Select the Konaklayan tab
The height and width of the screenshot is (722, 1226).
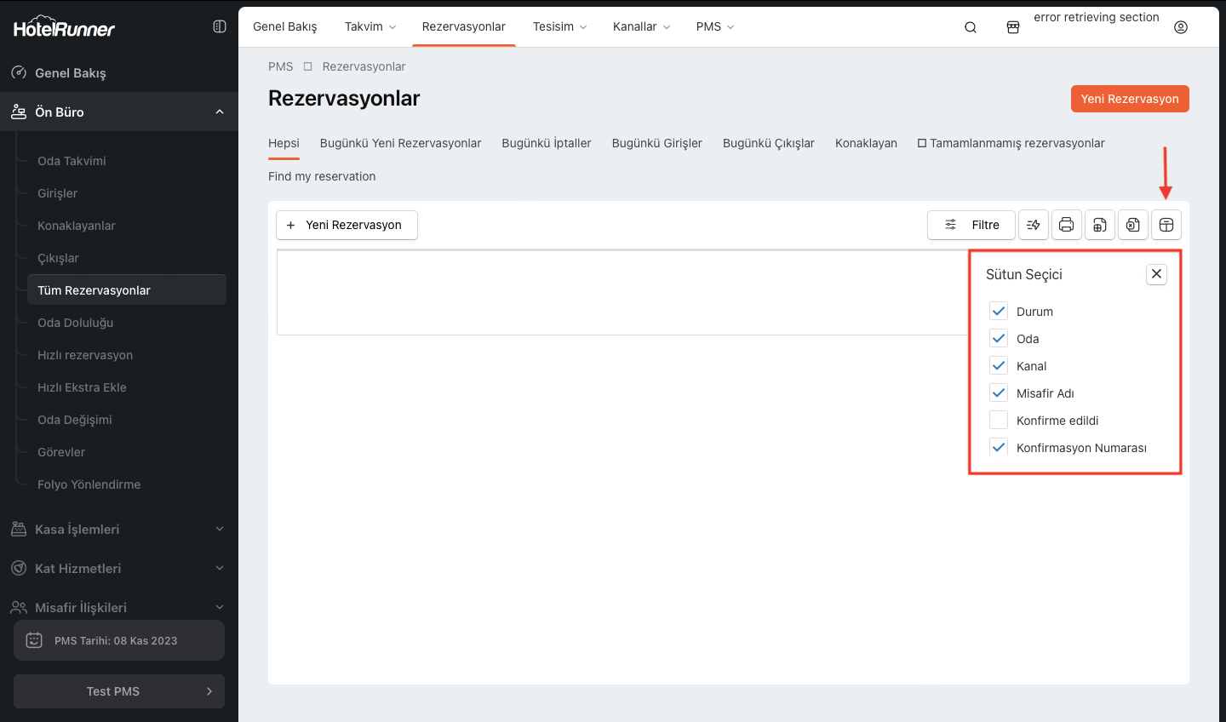click(x=865, y=143)
